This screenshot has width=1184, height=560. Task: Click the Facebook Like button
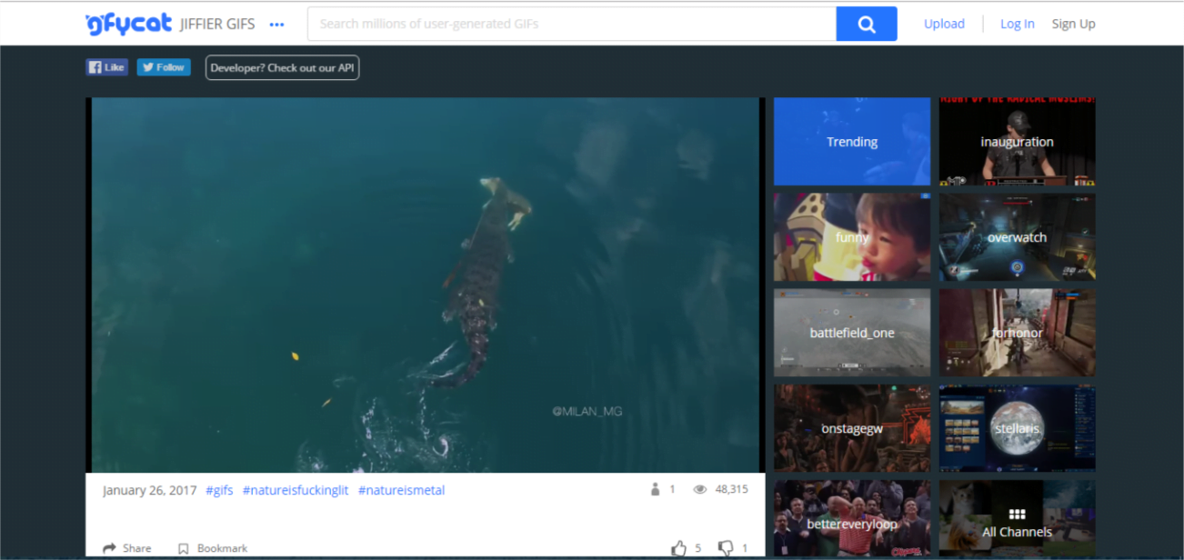[106, 67]
